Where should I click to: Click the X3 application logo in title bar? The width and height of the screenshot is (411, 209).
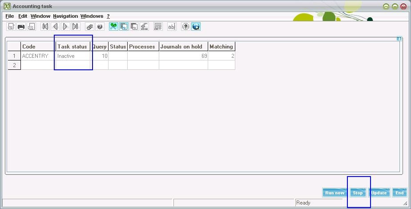(x=7, y=6)
